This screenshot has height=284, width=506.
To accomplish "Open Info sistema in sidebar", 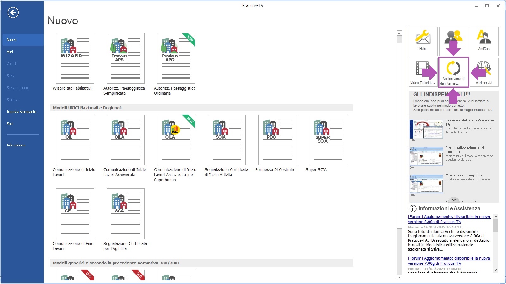I will 22,145.
